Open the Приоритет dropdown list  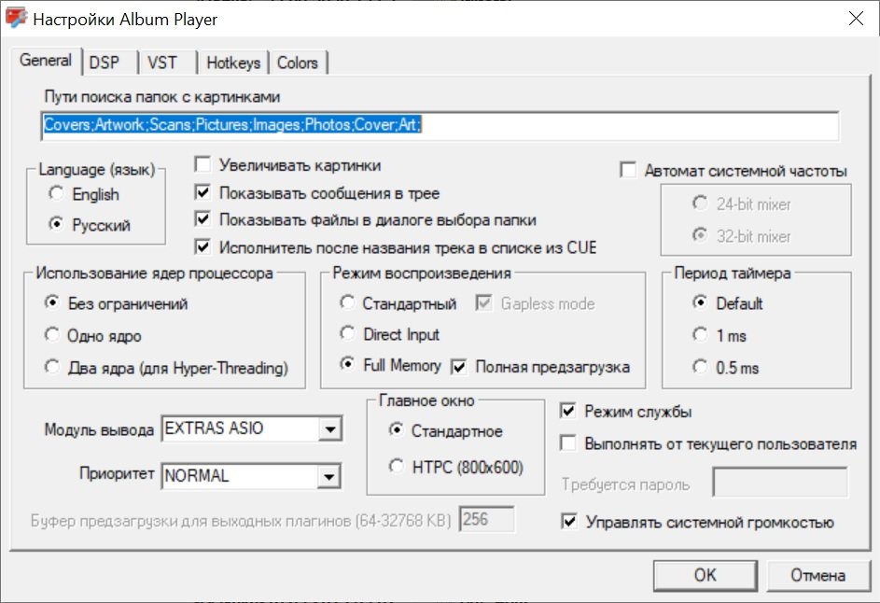(328, 476)
